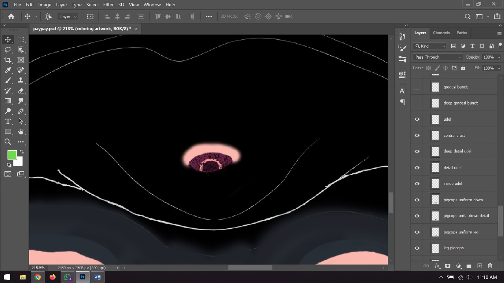Hide the inside udel layer
The height and width of the screenshot is (283, 504).
point(417,184)
